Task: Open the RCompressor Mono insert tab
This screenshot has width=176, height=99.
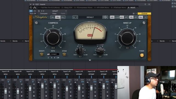Action: pyautogui.click(x=83, y=7)
